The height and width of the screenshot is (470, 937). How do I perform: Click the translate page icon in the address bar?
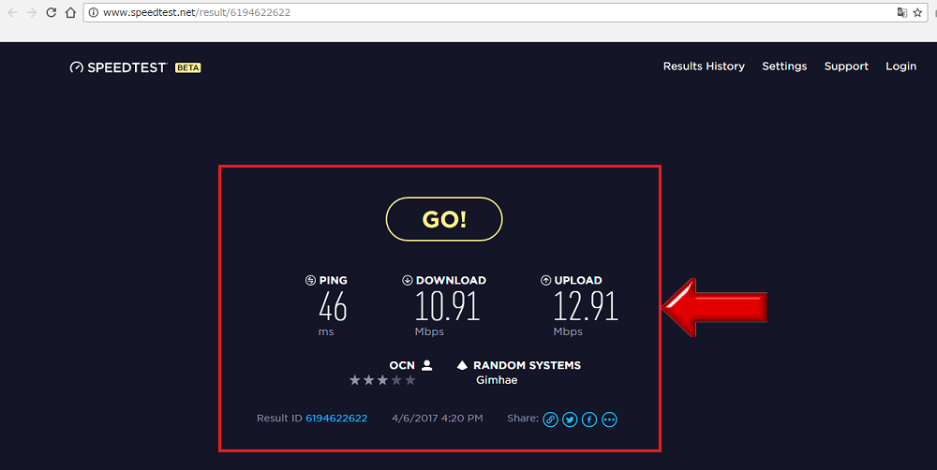coord(901,12)
